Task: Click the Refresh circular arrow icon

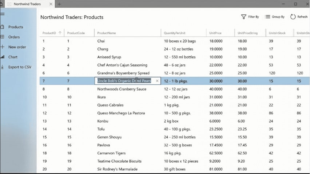Action: tap(293, 17)
